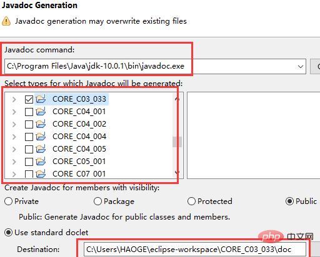Click the project list scrollbar thumb

[177, 142]
